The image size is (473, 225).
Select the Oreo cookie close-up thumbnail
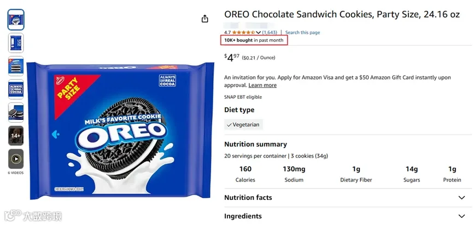coord(16,112)
